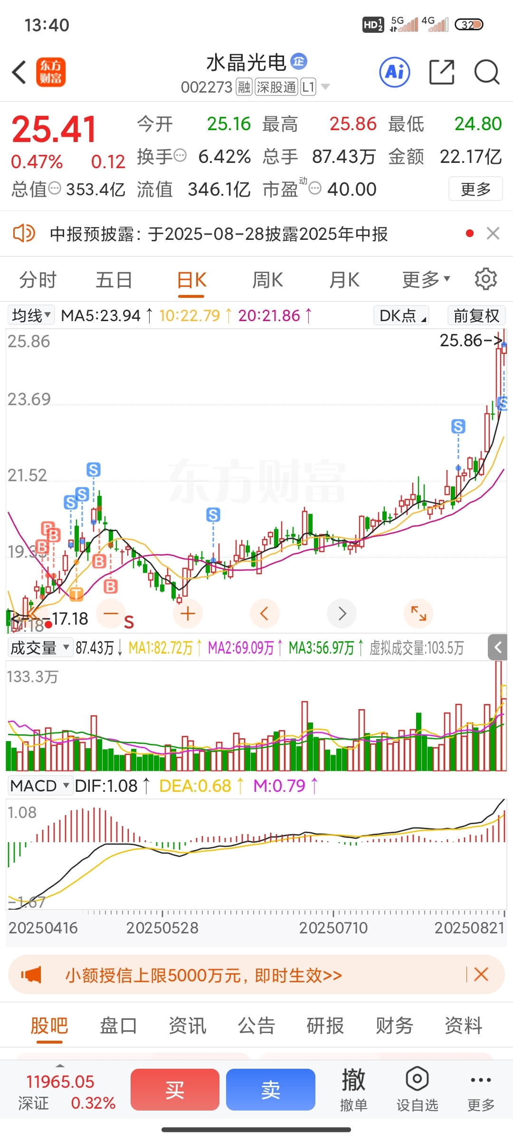Expand the 深证 index ticker

click(66, 1092)
